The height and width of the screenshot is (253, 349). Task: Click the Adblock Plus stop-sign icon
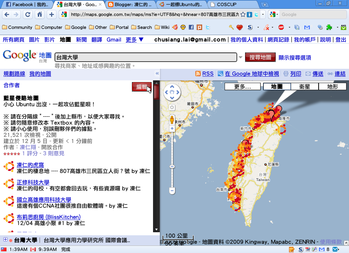click(x=282, y=27)
